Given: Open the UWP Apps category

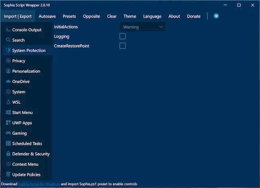Looking at the screenshot, I should pos(27,123).
